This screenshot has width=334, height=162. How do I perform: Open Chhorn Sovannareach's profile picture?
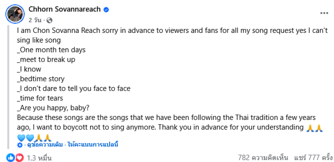15,14
